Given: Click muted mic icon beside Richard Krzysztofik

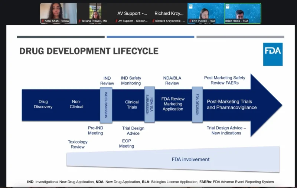Looking at the screenshot, I should point(154,21).
